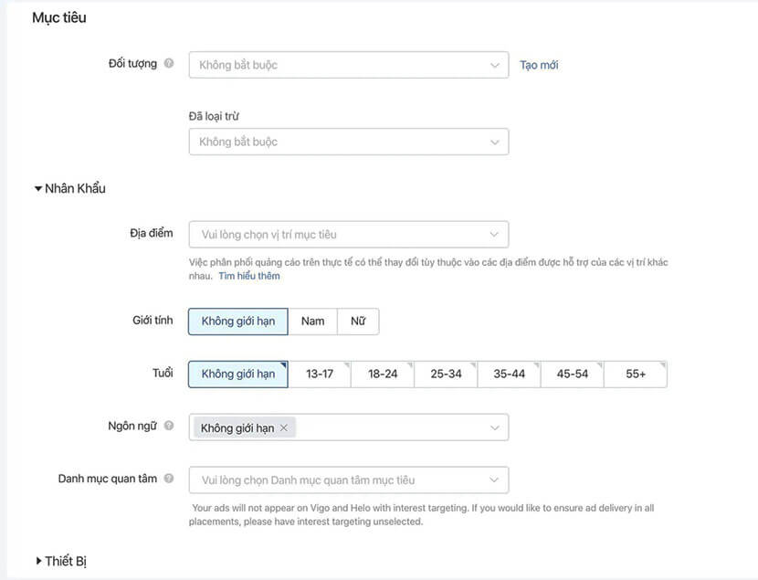Toggle the 18-24 age range
758x580 pixels.
383,374
